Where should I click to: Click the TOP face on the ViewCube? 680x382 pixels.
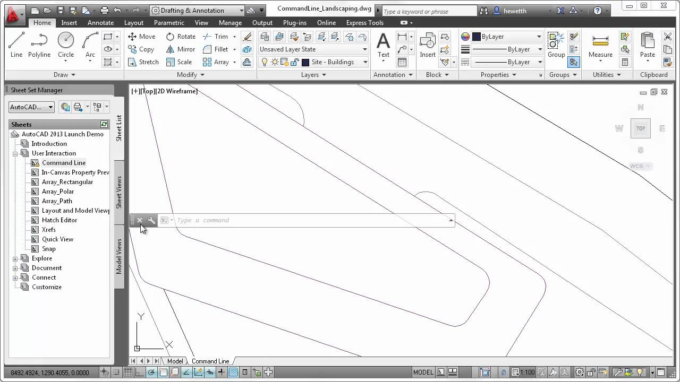[x=640, y=128]
